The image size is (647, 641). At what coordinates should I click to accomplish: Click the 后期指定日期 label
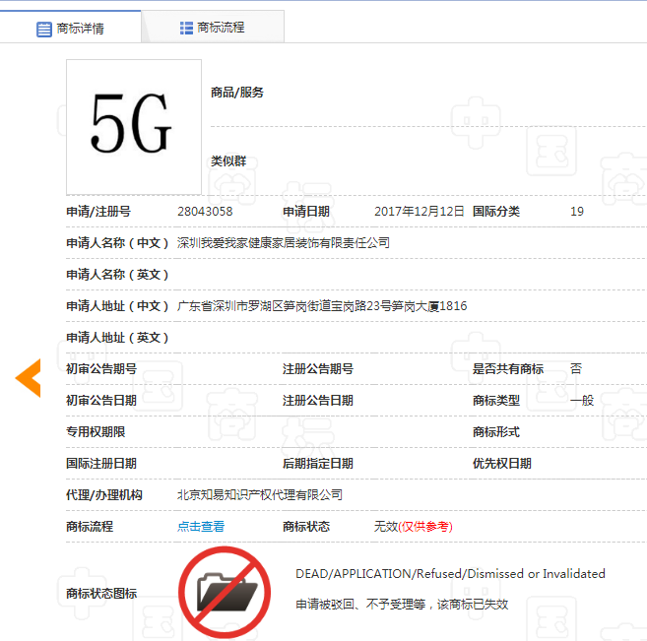click(x=318, y=464)
